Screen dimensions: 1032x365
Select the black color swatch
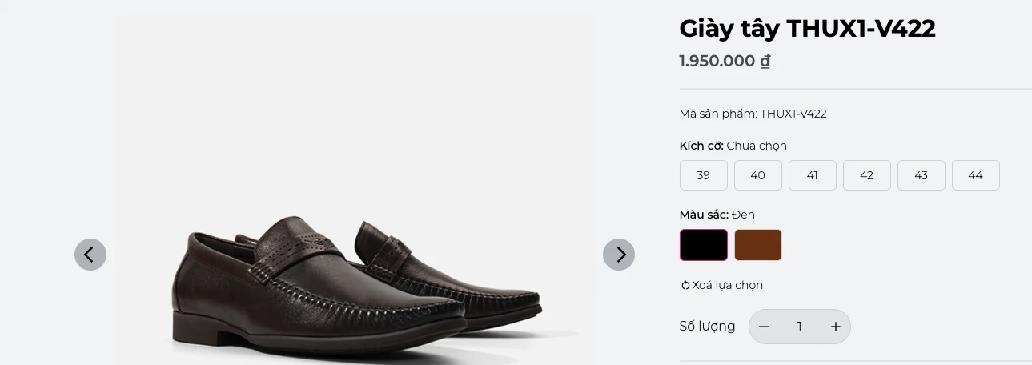point(703,245)
